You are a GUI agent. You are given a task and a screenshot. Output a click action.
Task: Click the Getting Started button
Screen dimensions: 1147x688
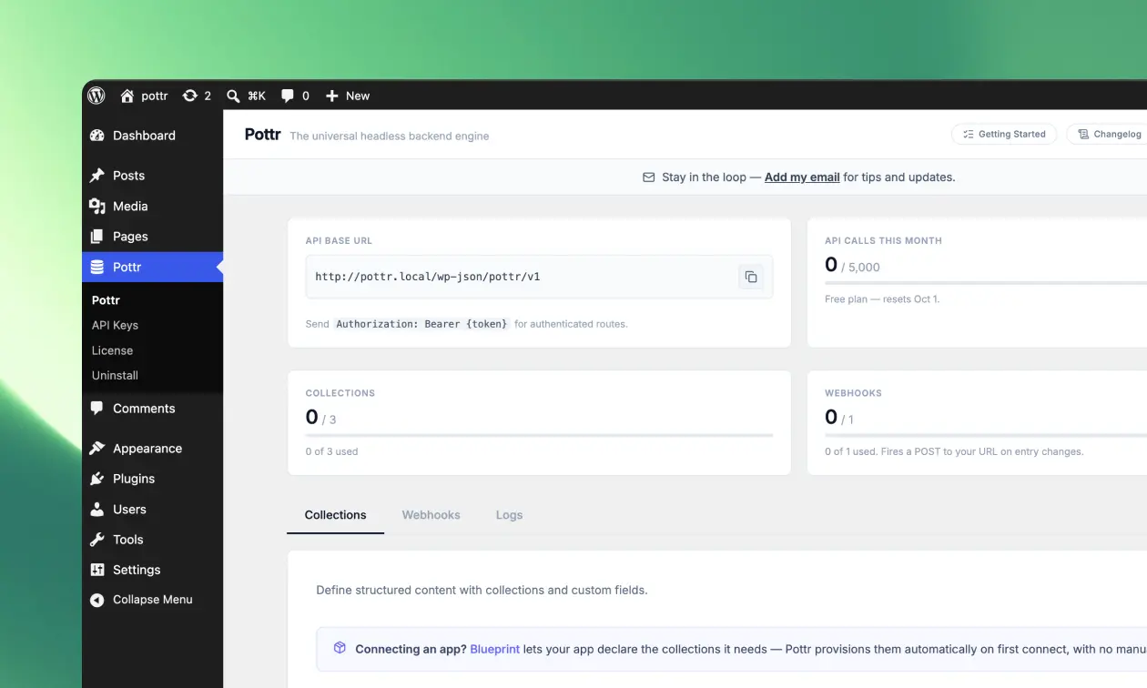pos(1004,135)
